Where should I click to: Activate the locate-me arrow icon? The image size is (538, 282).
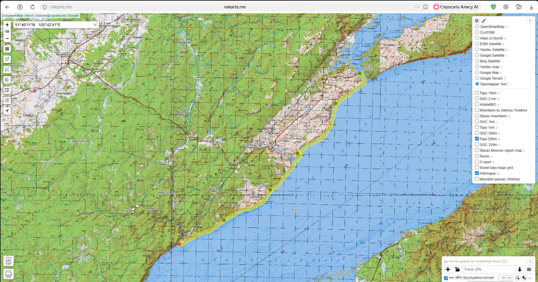point(7,111)
